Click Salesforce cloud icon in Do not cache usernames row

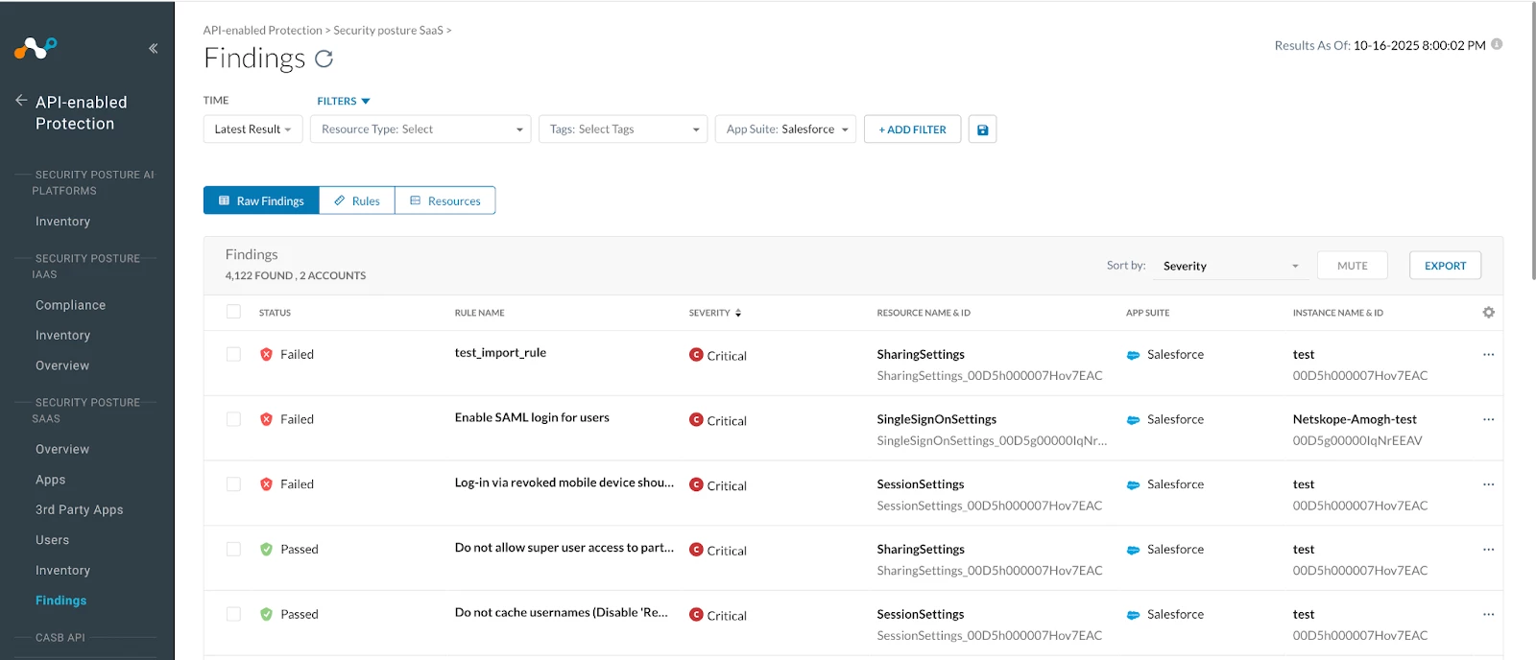click(1133, 615)
